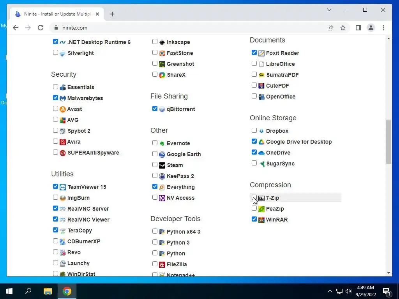Click the Dropbox icon

click(x=261, y=131)
